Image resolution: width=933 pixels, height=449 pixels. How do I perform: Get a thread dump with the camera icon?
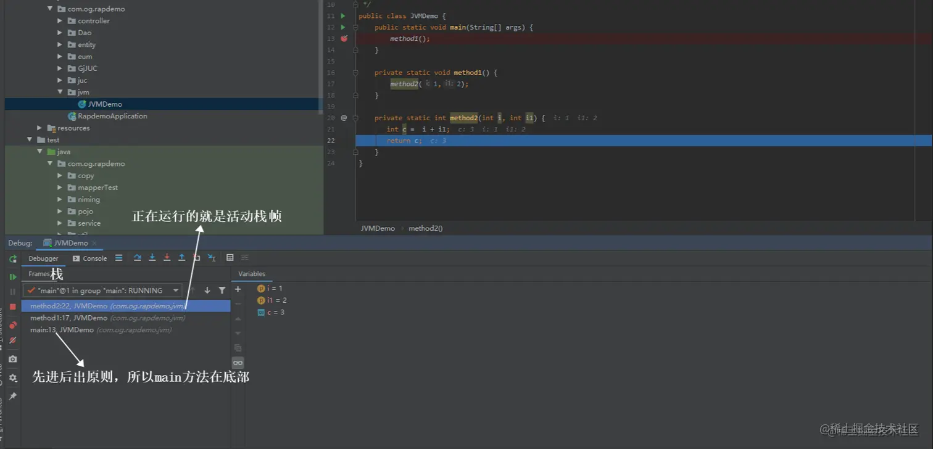(x=12, y=359)
